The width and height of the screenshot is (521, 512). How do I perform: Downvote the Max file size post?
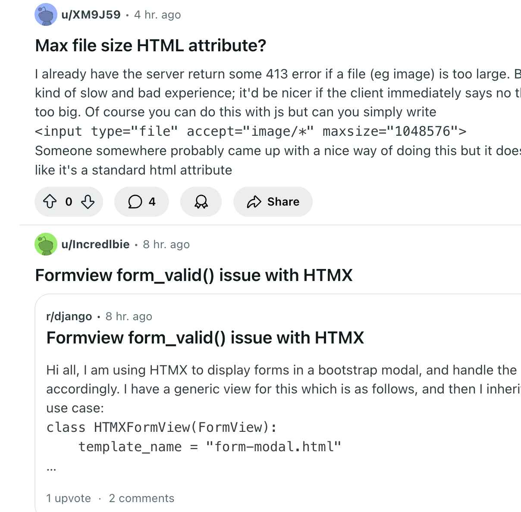pyautogui.click(x=88, y=202)
